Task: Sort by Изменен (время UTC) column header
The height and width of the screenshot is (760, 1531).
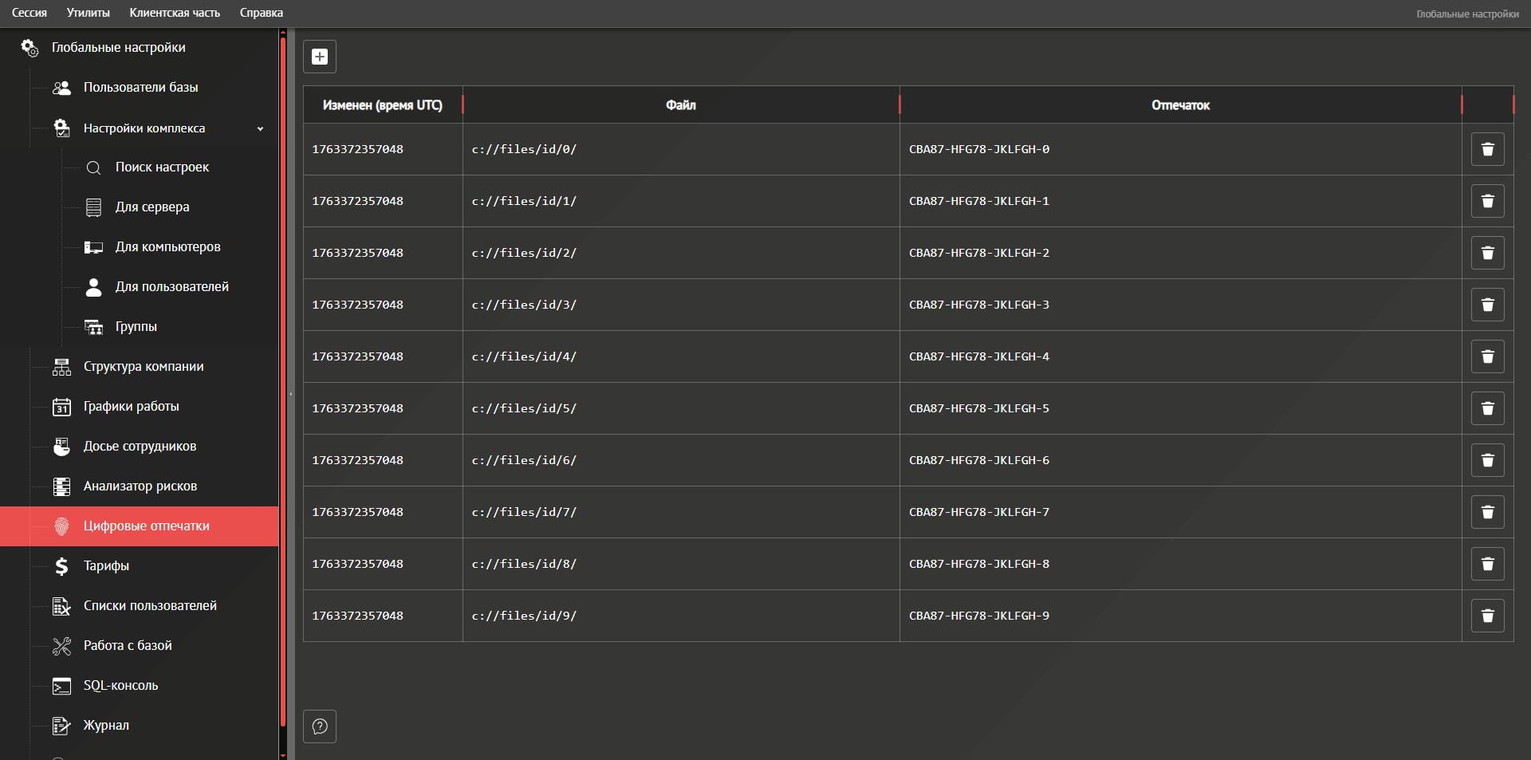Action: click(382, 105)
